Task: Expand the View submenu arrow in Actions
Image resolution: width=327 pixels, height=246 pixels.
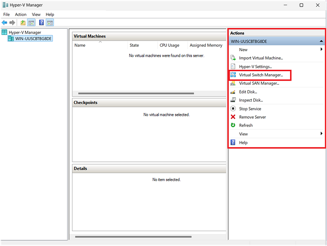Action: coord(321,133)
